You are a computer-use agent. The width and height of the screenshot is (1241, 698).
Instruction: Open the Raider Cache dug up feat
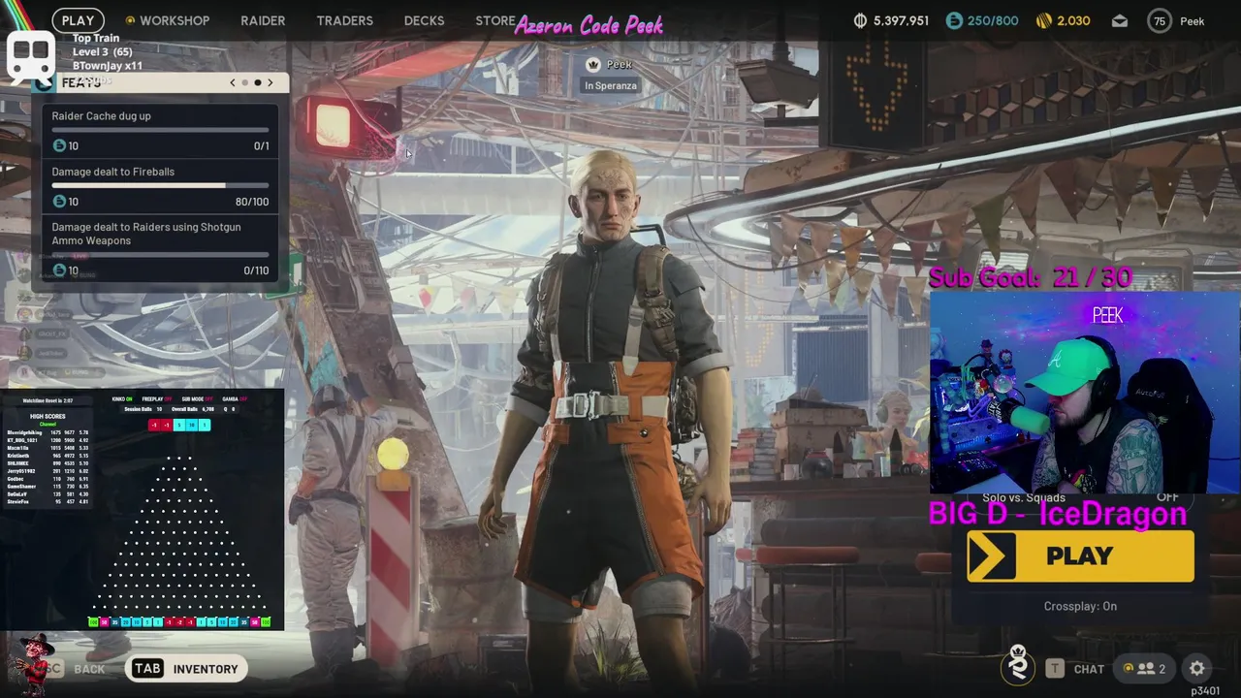pyautogui.click(x=160, y=131)
